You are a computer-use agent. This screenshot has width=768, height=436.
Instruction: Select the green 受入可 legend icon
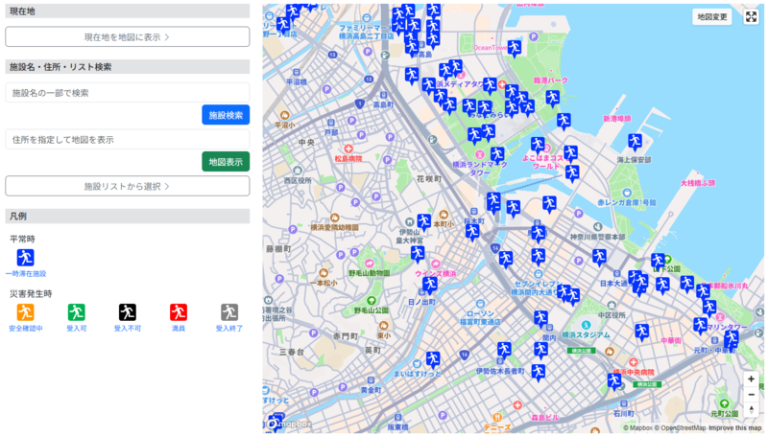click(x=76, y=311)
